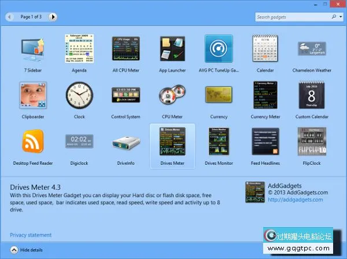Select the Drives Monitor gadget
The height and width of the screenshot is (259, 347).
coord(219,142)
